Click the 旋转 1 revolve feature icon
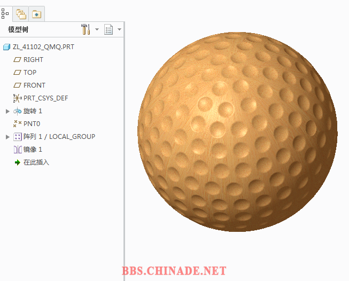 click(x=18, y=111)
